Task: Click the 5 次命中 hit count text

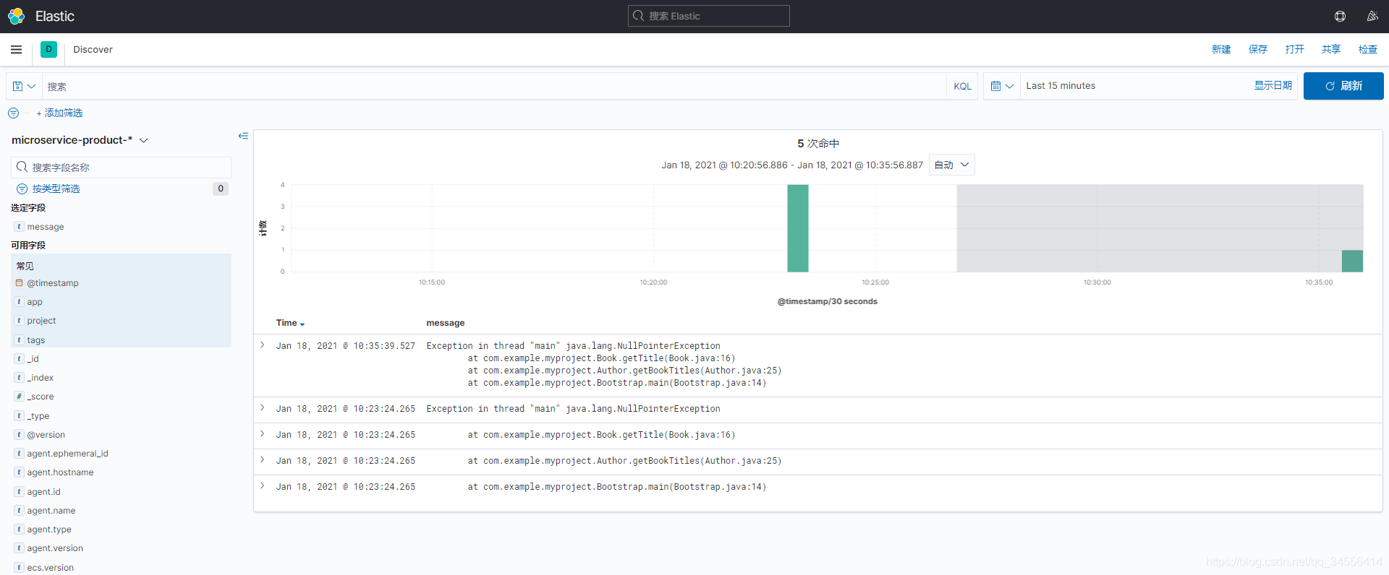Action: click(818, 143)
